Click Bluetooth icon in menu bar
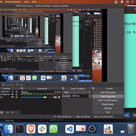Image resolution: width=136 pixels, height=136 pixels. click(133, 2)
